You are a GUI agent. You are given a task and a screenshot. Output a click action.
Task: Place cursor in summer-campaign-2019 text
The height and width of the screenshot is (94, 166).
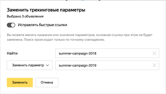pos(77,66)
